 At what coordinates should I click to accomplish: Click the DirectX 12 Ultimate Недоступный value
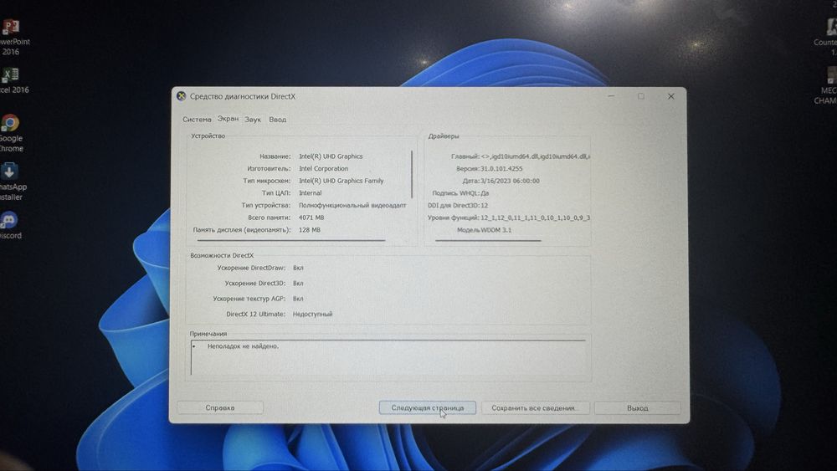coord(312,315)
